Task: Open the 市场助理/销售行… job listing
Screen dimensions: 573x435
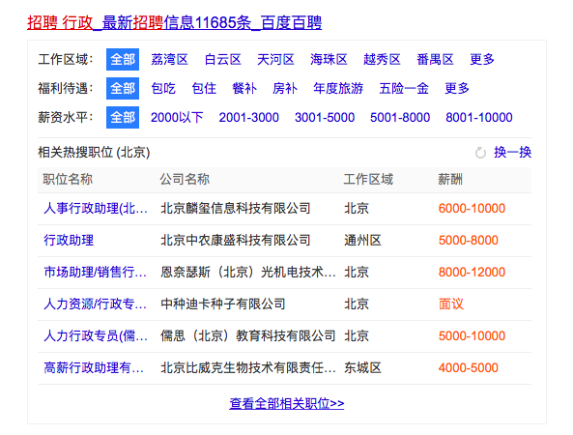Action: 96,272
